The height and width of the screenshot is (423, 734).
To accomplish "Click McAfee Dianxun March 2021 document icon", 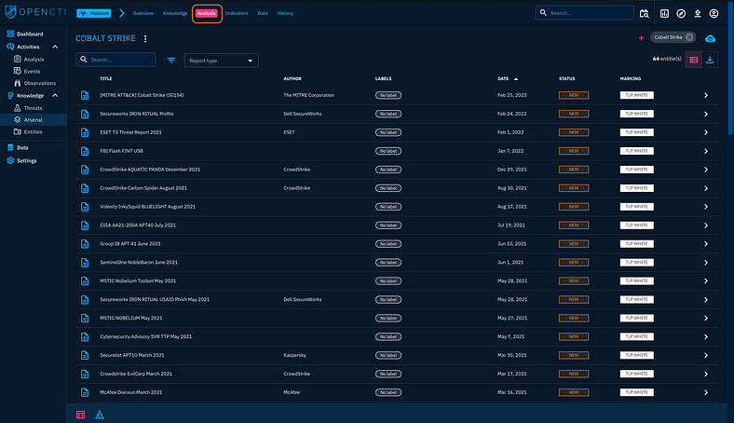I will click(85, 392).
